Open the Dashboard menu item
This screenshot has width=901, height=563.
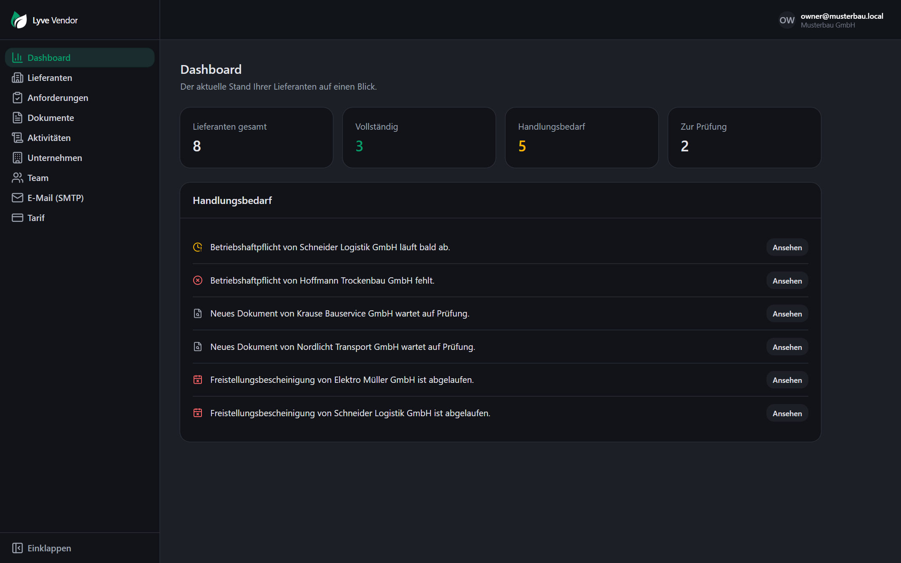click(80, 58)
